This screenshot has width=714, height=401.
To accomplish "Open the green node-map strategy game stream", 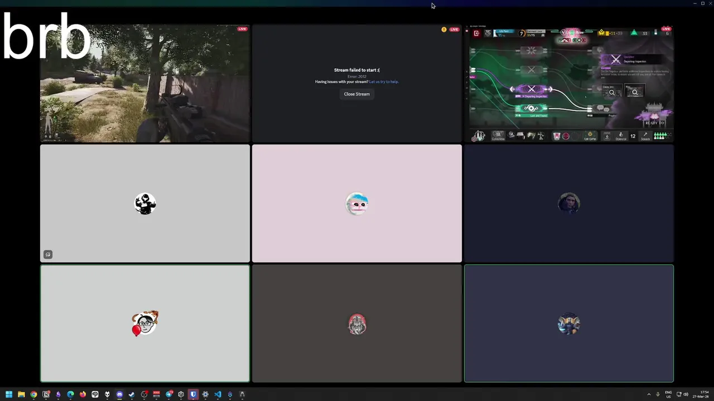I will click(569, 84).
